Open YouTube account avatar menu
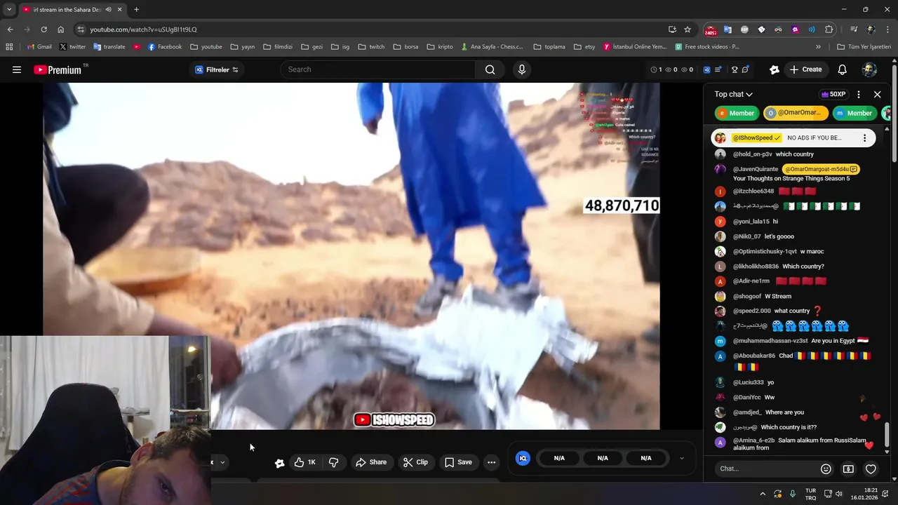 coord(869,69)
